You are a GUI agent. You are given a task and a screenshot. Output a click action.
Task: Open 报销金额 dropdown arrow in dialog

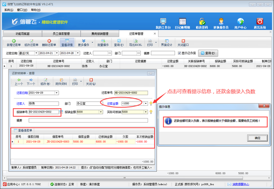pos(101,112)
